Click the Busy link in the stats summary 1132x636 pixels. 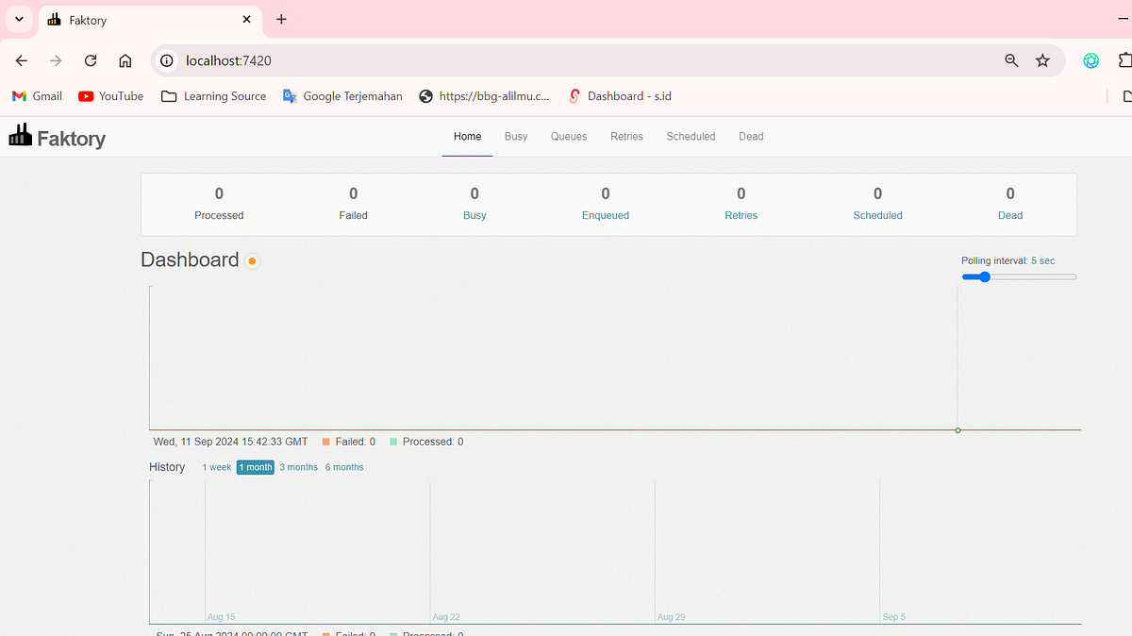pyautogui.click(x=474, y=215)
